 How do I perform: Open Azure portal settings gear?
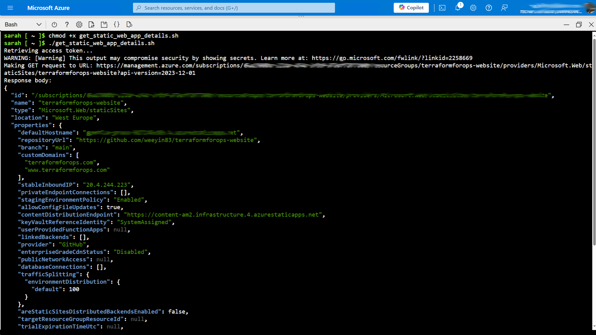(x=473, y=8)
